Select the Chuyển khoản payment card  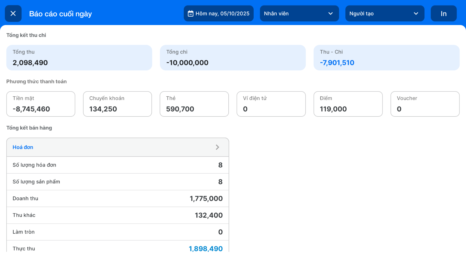pyautogui.click(x=117, y=104)
